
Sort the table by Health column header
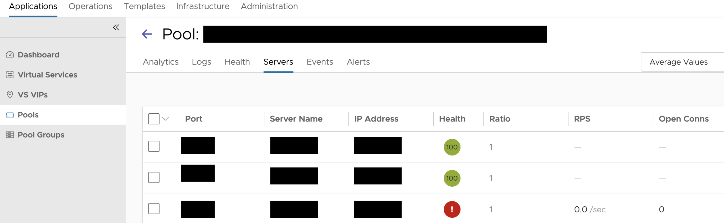point(452,119)
